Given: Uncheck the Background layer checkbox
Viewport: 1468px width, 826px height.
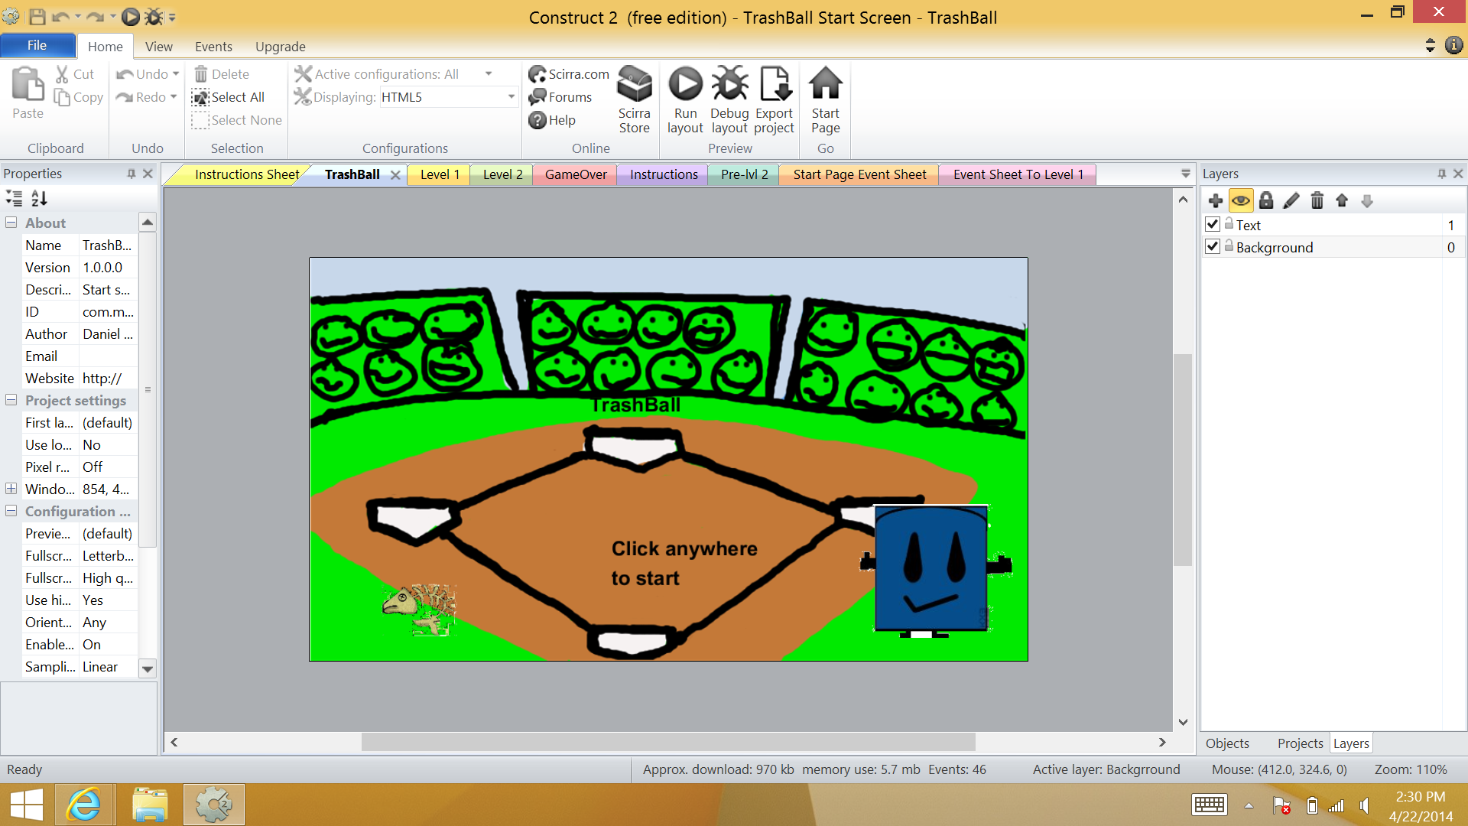Looking at the screenshot, I should tap(1213, 247).
